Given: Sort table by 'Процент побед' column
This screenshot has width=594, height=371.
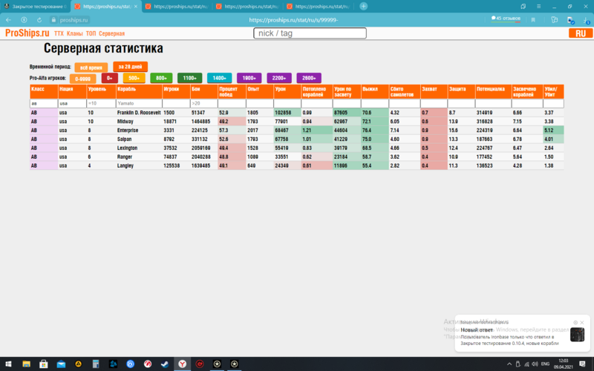Looking at the screenshot, I should (x=232, y=91).
